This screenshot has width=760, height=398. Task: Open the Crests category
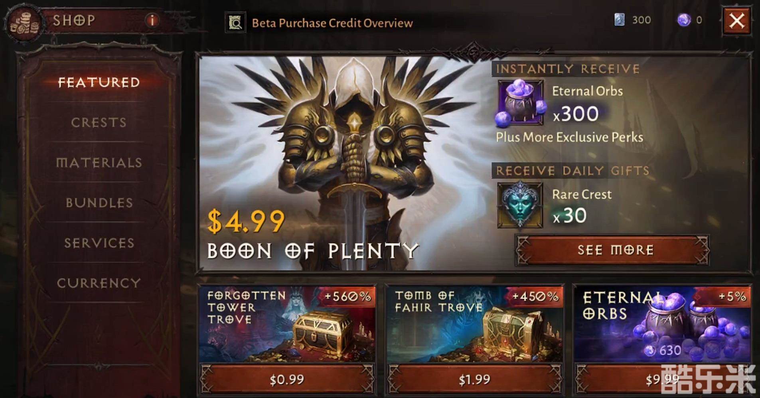pyautogui.click(x=99, y=122)
